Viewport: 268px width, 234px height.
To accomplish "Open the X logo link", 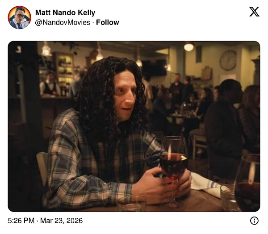I will pos(254,12).
